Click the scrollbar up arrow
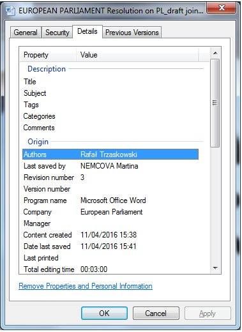Screen dimensions: 242x332 (x=215, y=53)
